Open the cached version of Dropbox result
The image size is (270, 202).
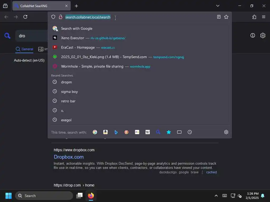(x=211, y=172)
